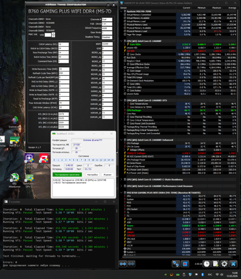This screenshot has width=241, height=279.
Task: Click volume speaker tray icon
Action: click(x=222, y=274)
